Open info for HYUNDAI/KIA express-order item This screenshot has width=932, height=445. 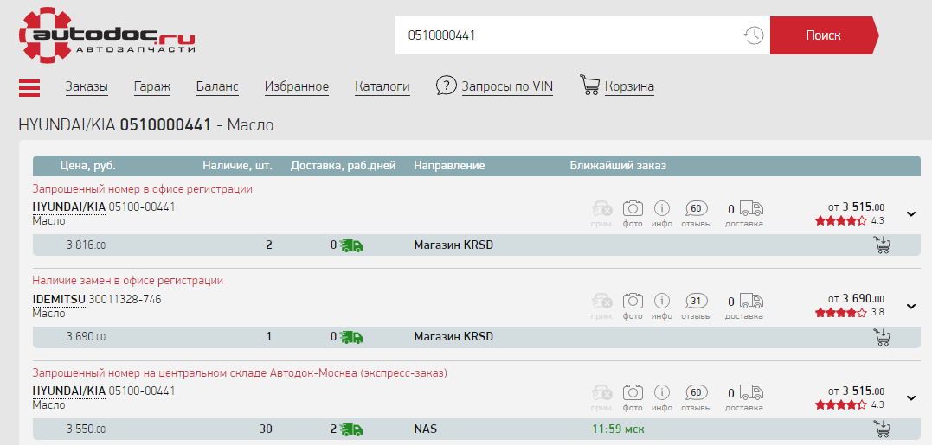coord(661,393)
